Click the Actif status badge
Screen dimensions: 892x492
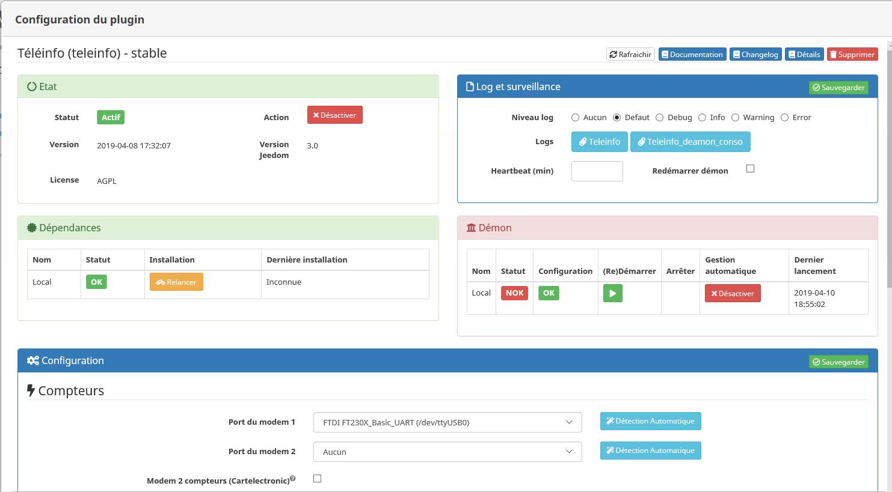coord(111,117)
